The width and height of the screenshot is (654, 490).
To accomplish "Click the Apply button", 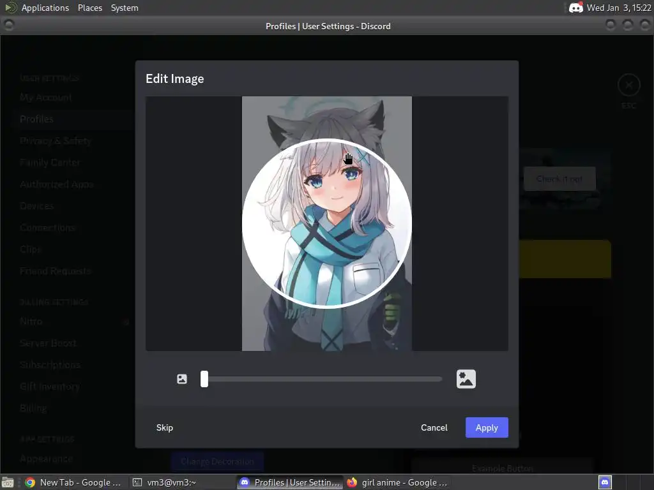I will [x=487, y=427].
